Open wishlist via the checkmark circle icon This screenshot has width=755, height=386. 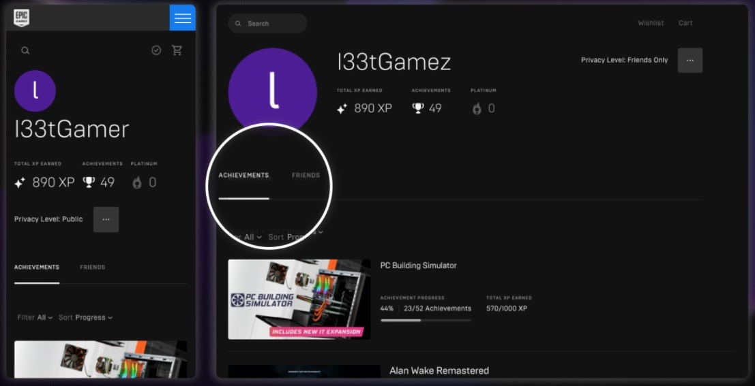point(156,50)
